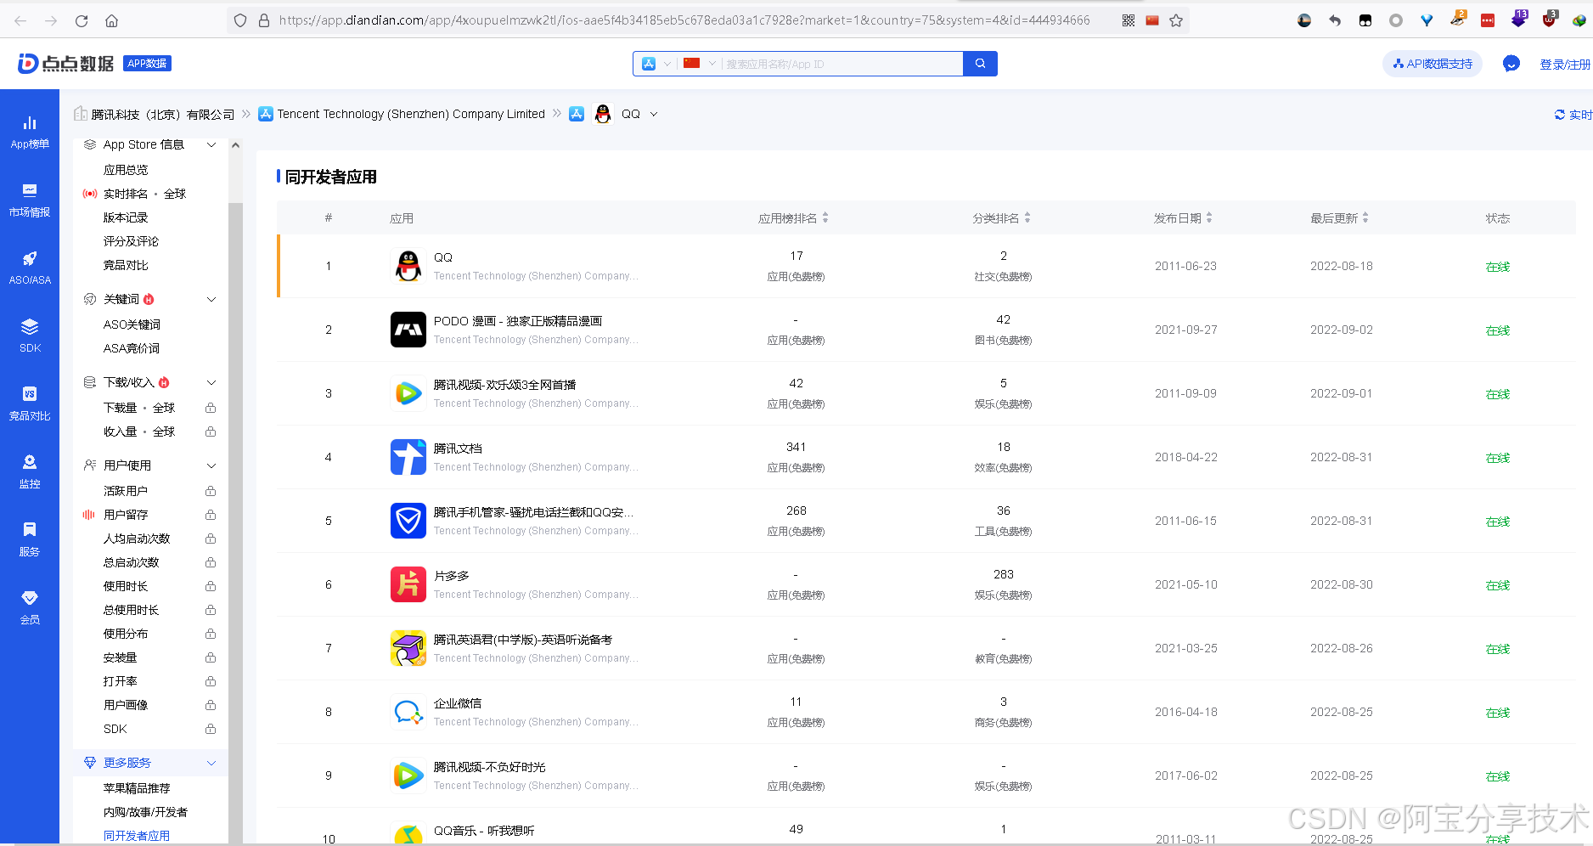Collapse the 更多服务 menu section
The image size is (1593, 846).
point(211,763)
